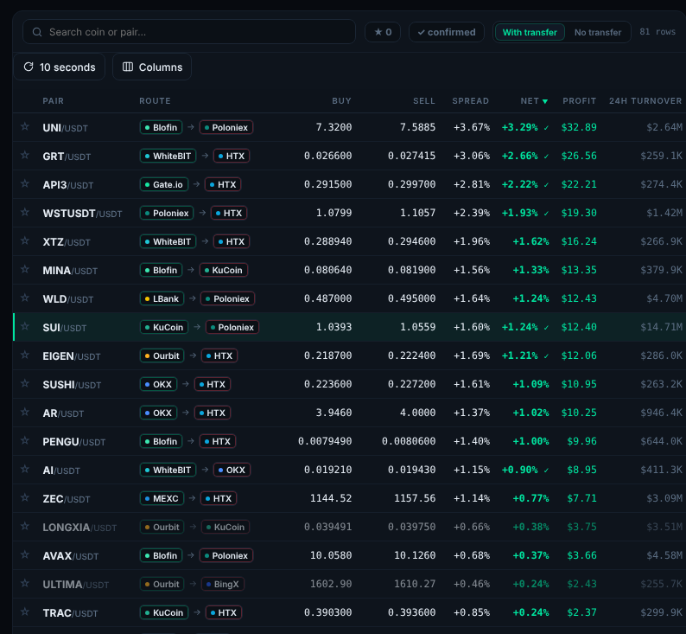
Task: Select the SUI/USDT pair name
Action: (65, 328)
